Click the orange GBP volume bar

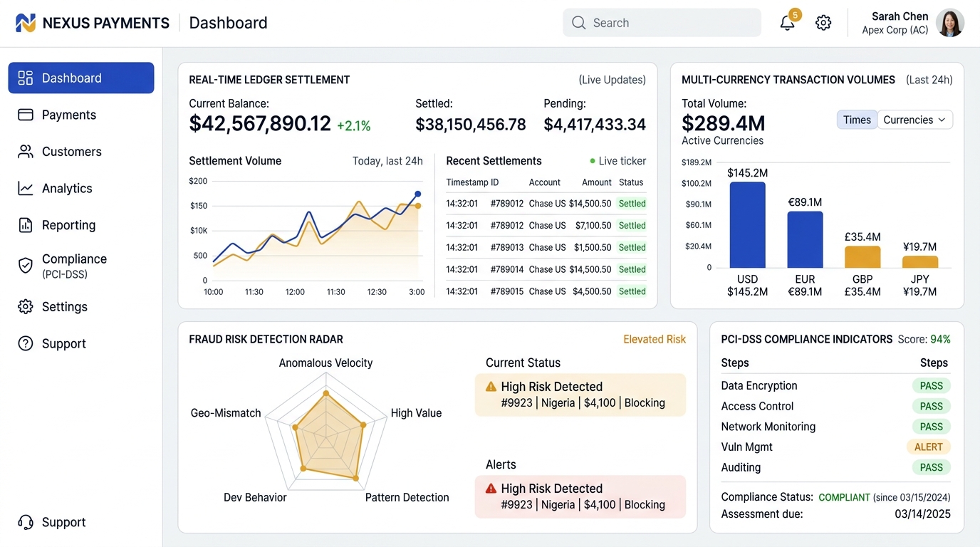pyautogui.click(x=862, y=257)
